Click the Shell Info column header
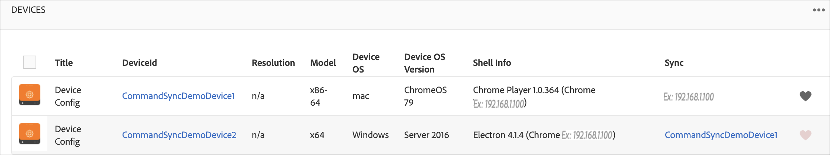This screenshot has width=830, height=155. pos(492,63)
